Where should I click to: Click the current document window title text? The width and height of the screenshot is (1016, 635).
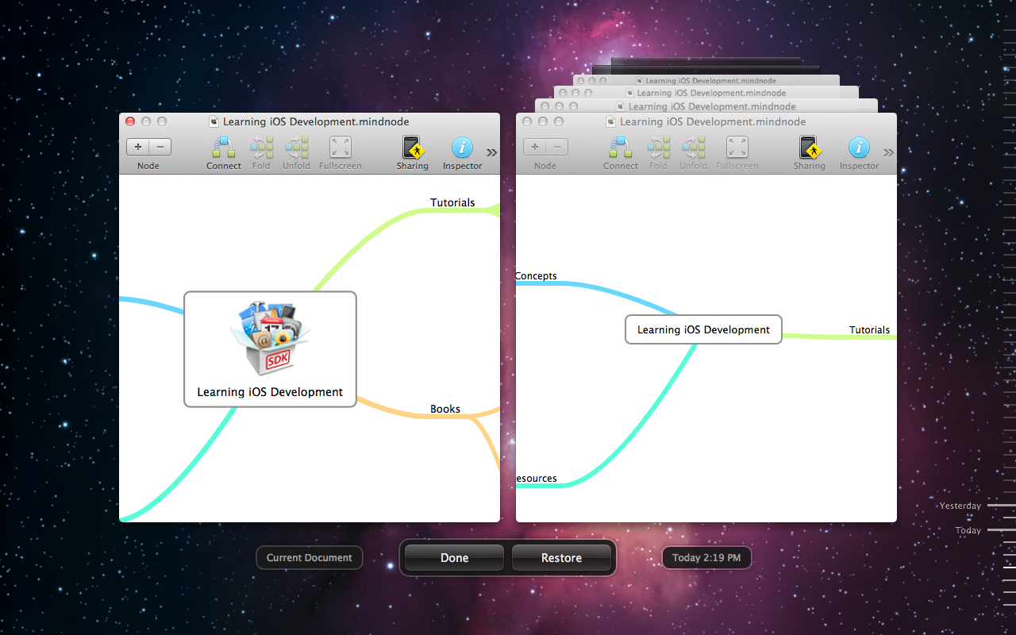316,121
